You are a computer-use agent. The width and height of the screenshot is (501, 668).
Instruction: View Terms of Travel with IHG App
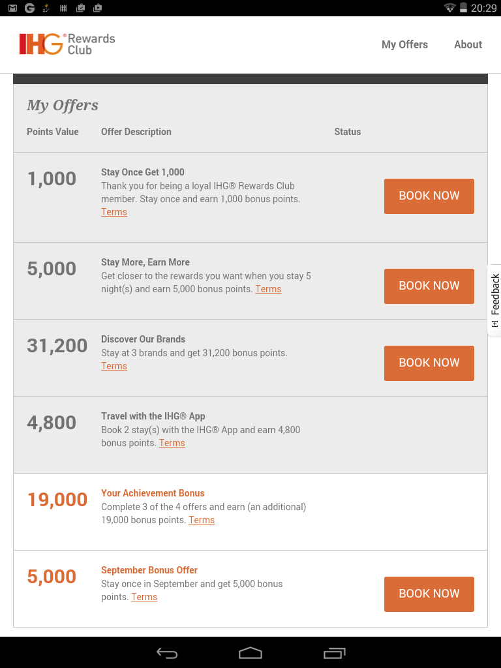tap(172, 443)
